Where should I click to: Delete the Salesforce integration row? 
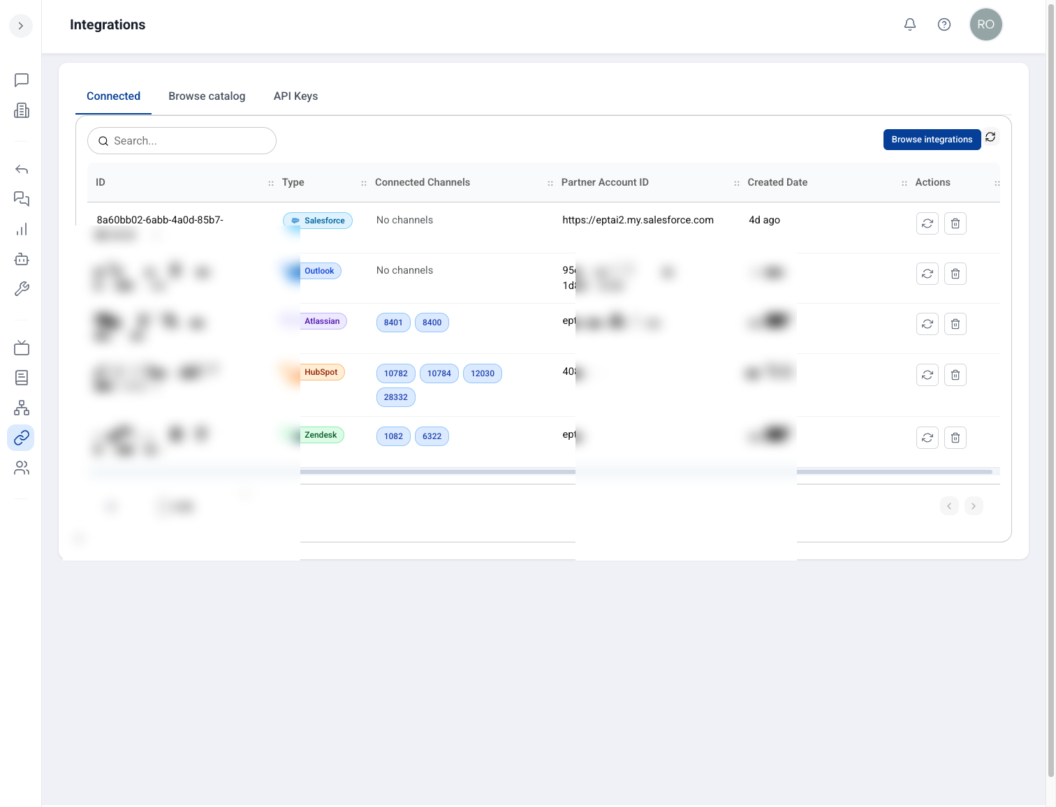955,223
